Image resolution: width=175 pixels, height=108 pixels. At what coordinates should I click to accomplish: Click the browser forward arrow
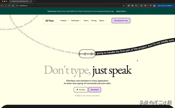[x=5, y=5]
